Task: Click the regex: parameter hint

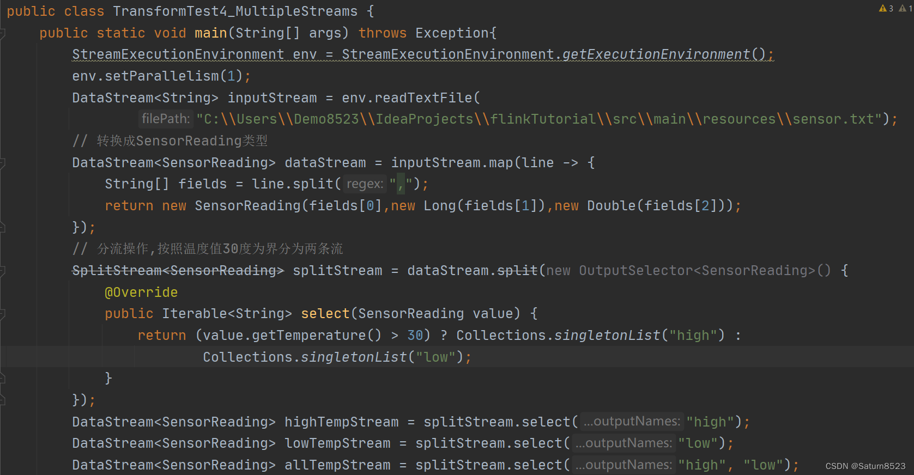Action: pos(365,184)
